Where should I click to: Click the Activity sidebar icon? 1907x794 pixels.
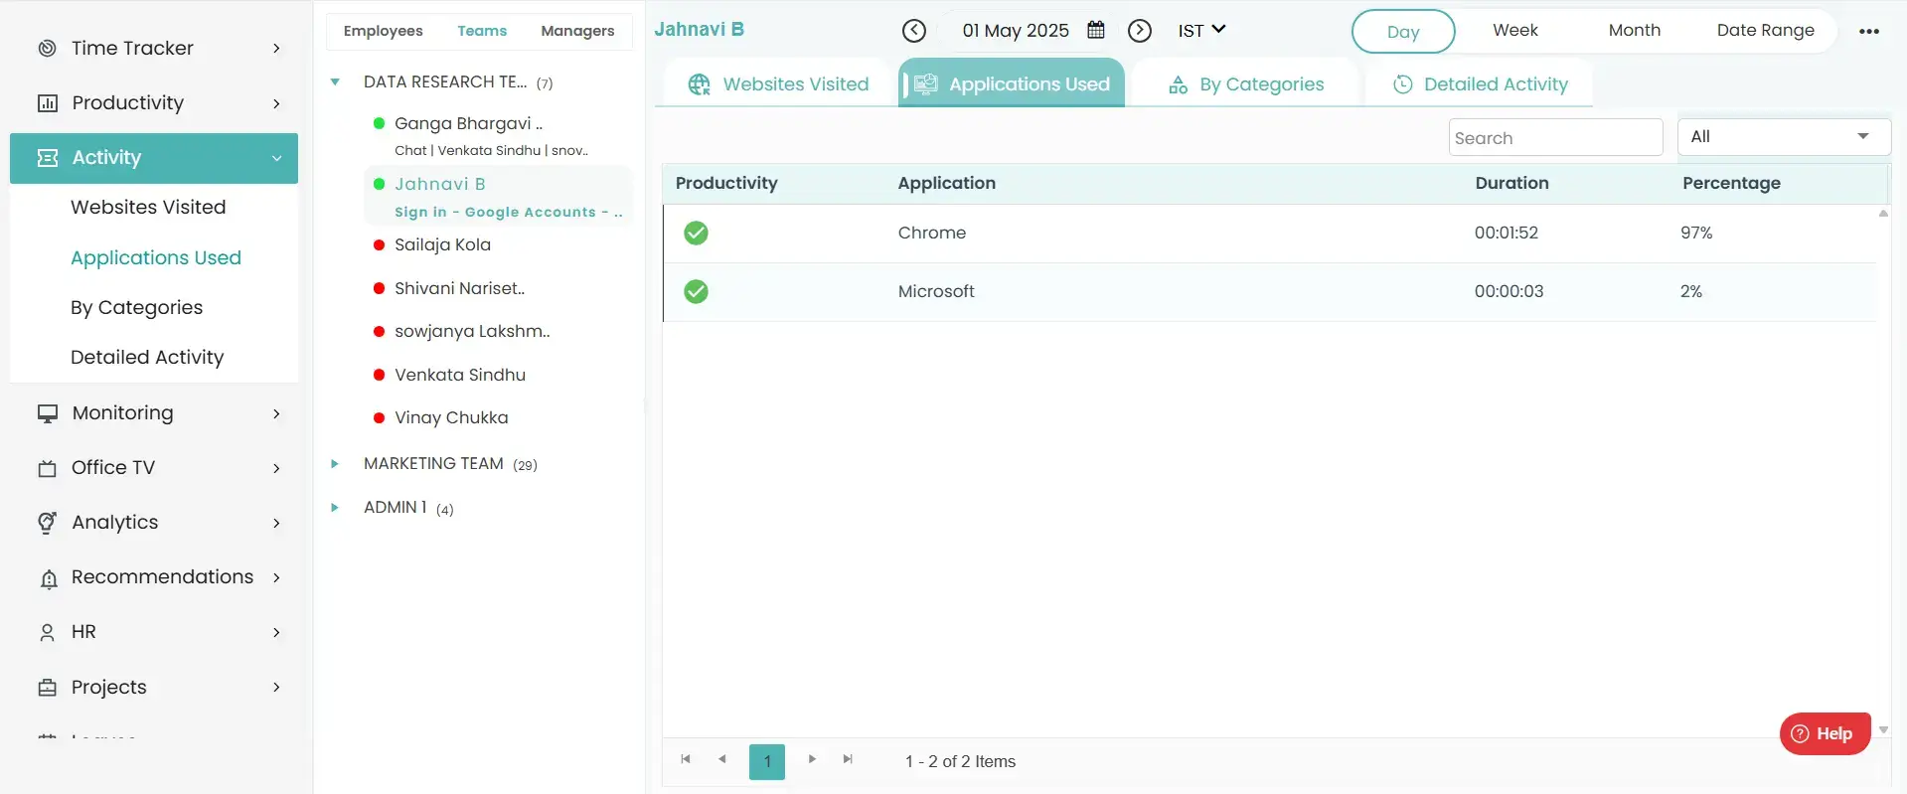[47, 158]
